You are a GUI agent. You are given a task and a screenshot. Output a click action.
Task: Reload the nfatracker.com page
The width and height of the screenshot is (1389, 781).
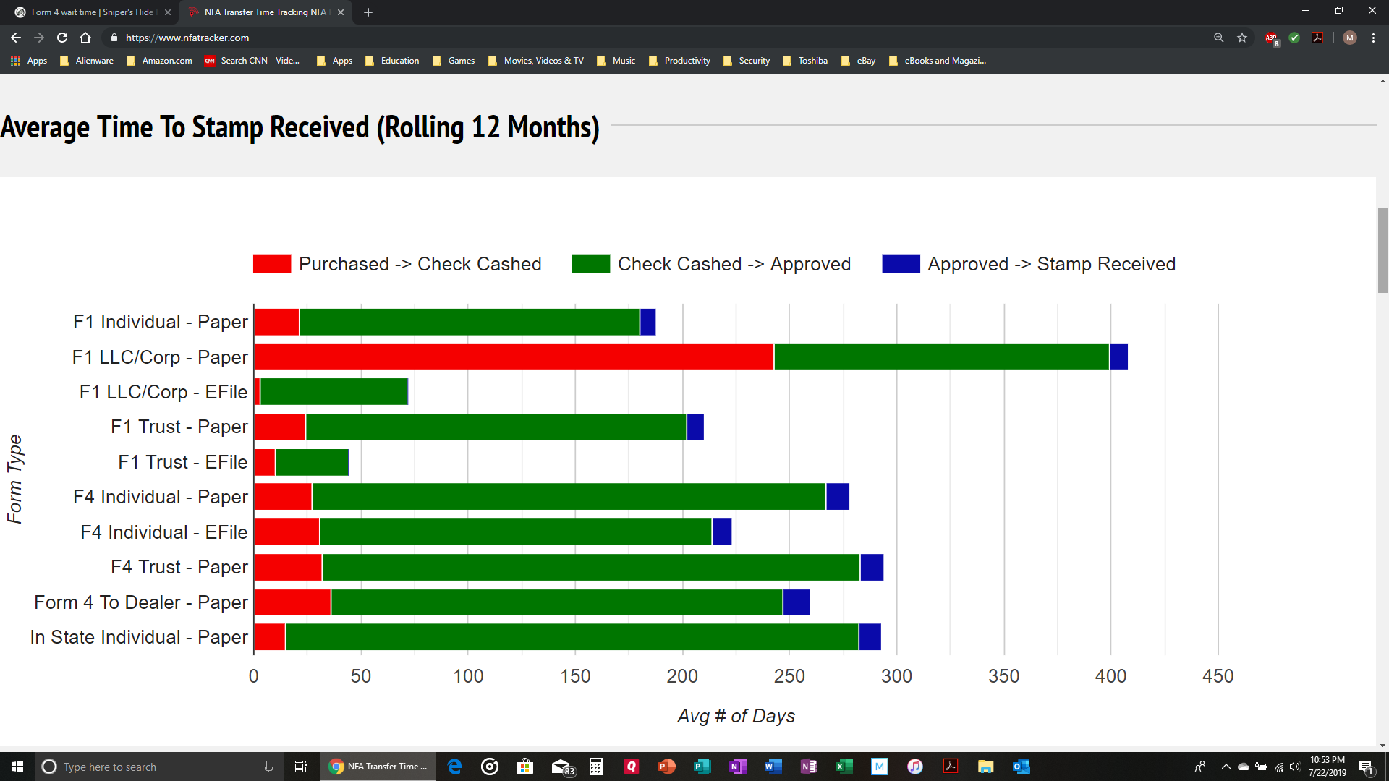point(62,38)
